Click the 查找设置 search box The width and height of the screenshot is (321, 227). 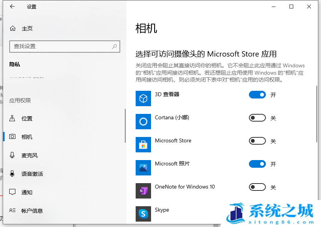pyautogui.click(x=65, y=47)
